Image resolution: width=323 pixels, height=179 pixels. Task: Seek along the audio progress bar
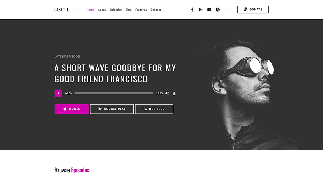point(114,93)
